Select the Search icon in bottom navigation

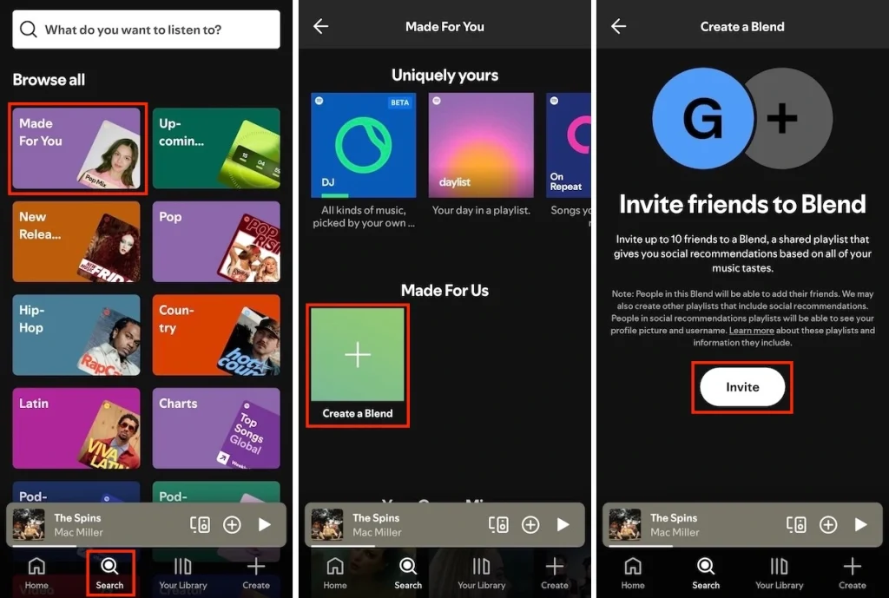coord(110,573)
